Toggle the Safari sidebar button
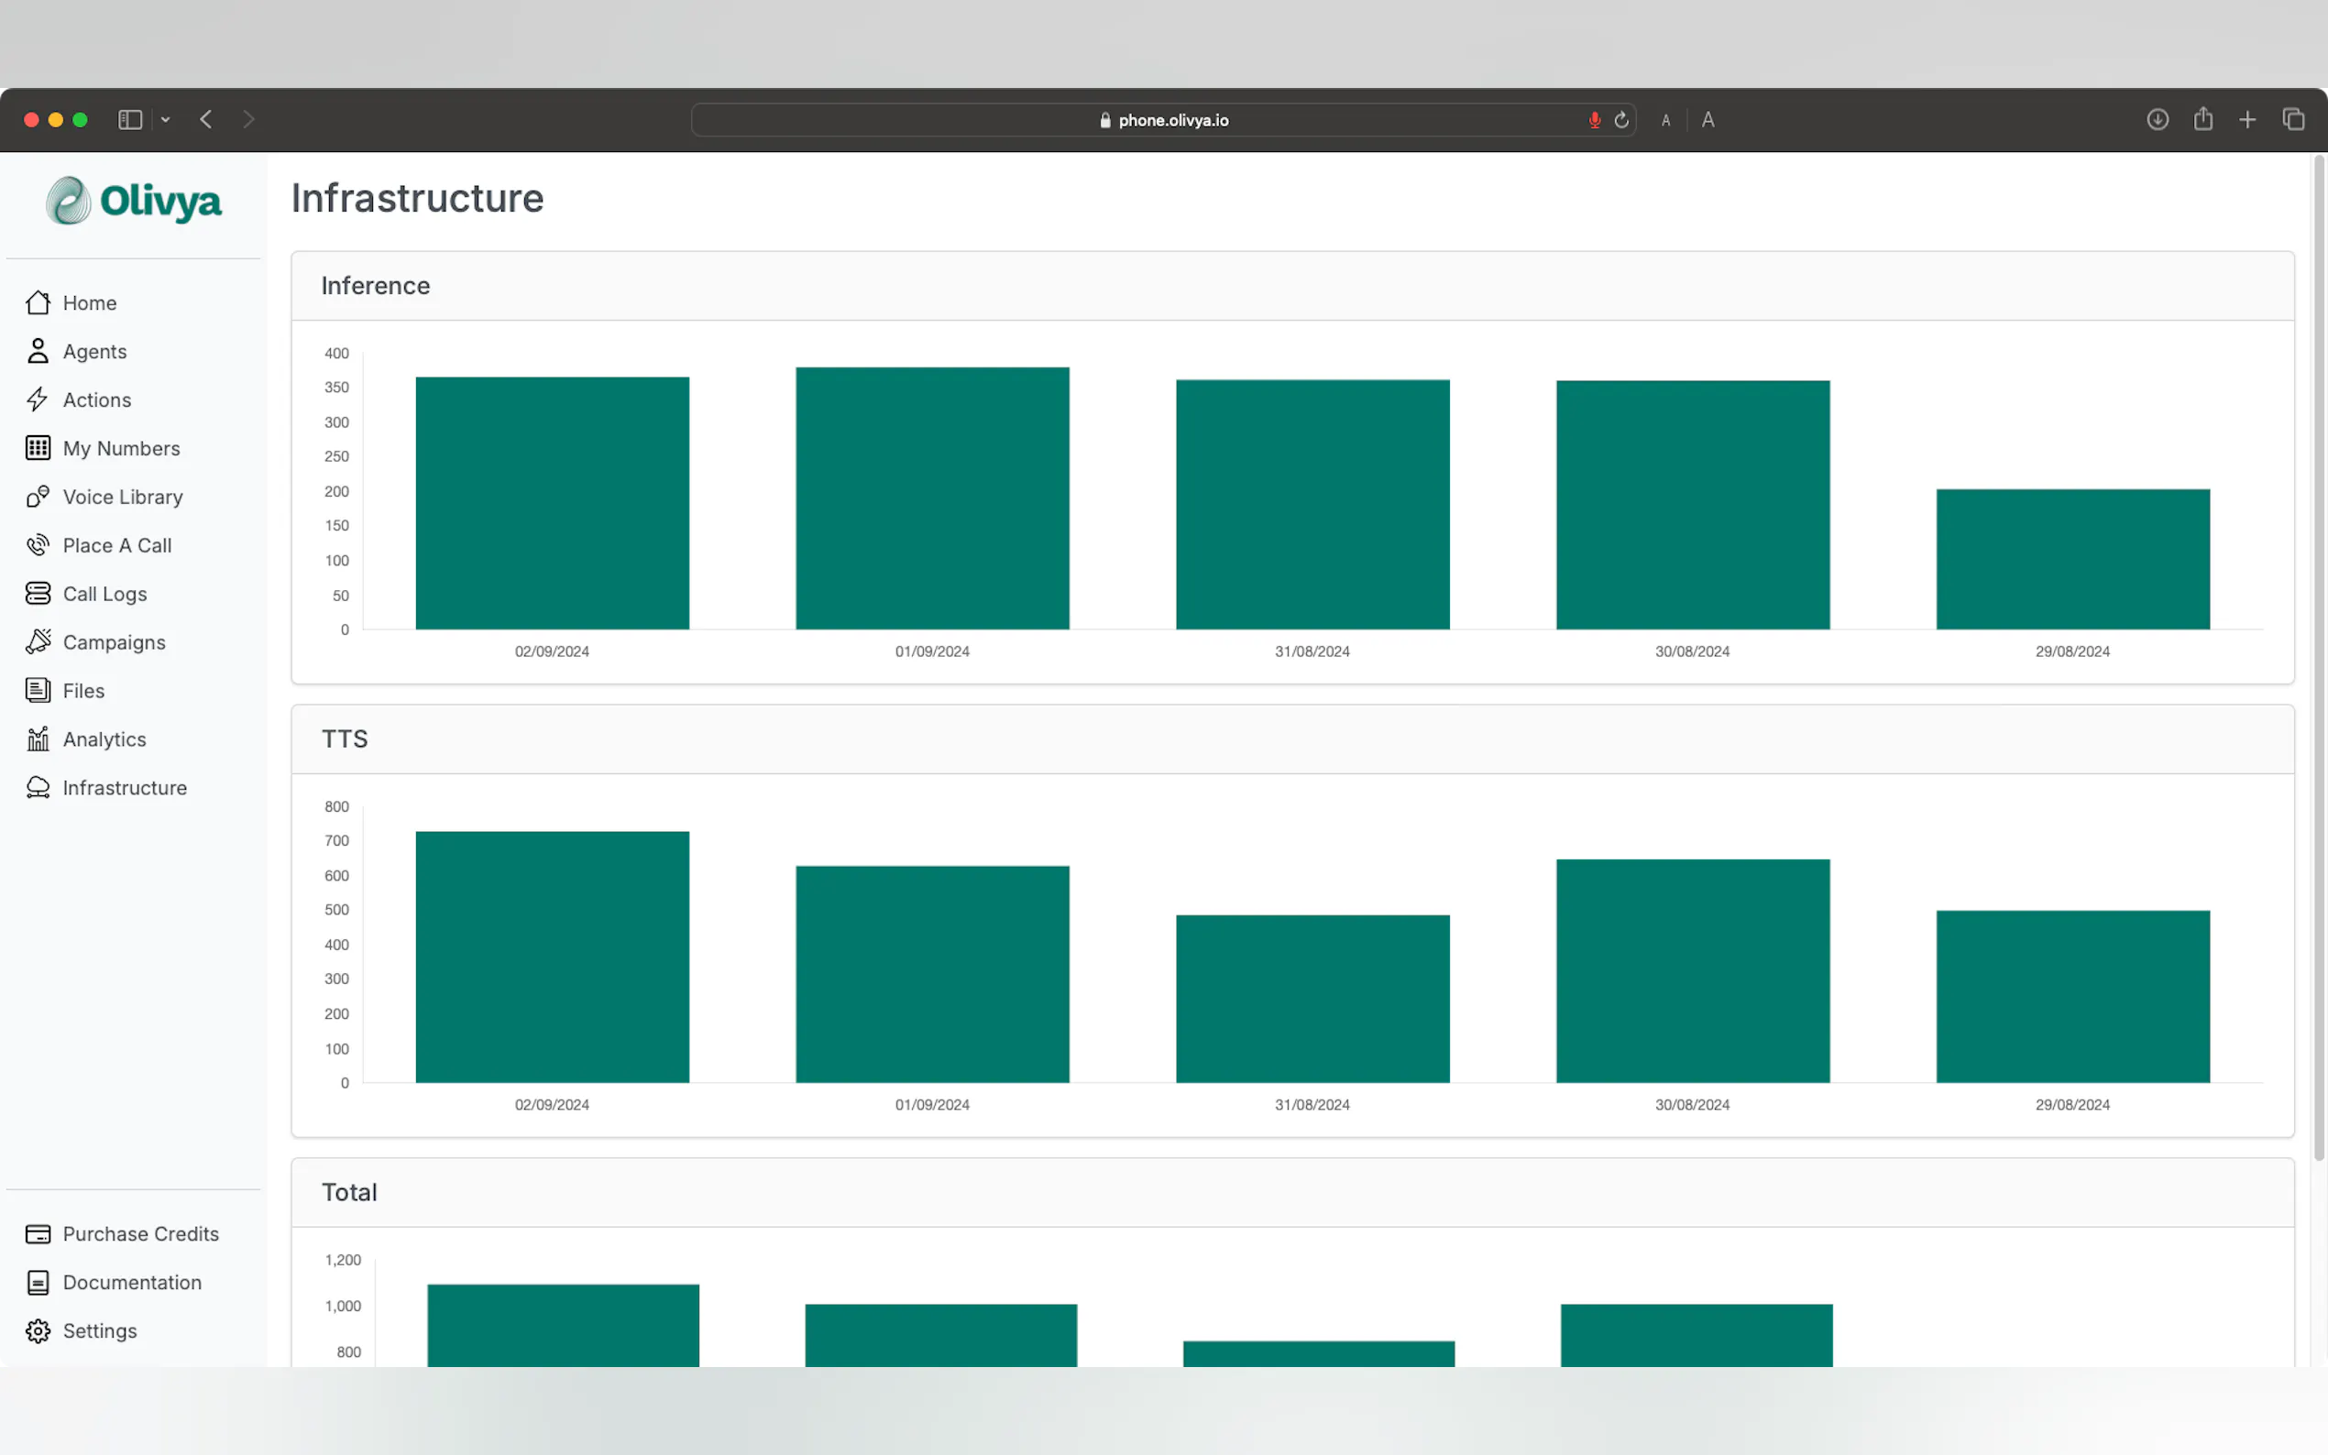This screenshot has width=2328, height=1455. [x=130, y=119]
